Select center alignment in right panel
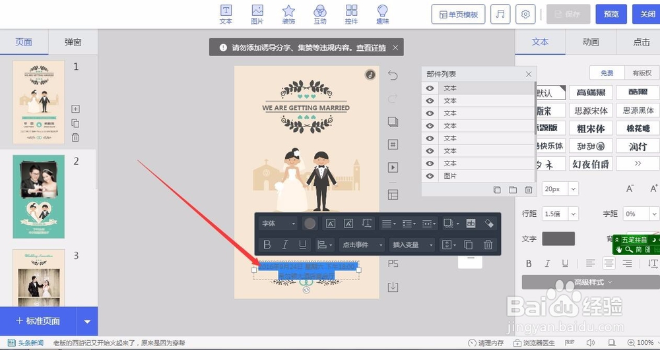 [x=609, y=264]
